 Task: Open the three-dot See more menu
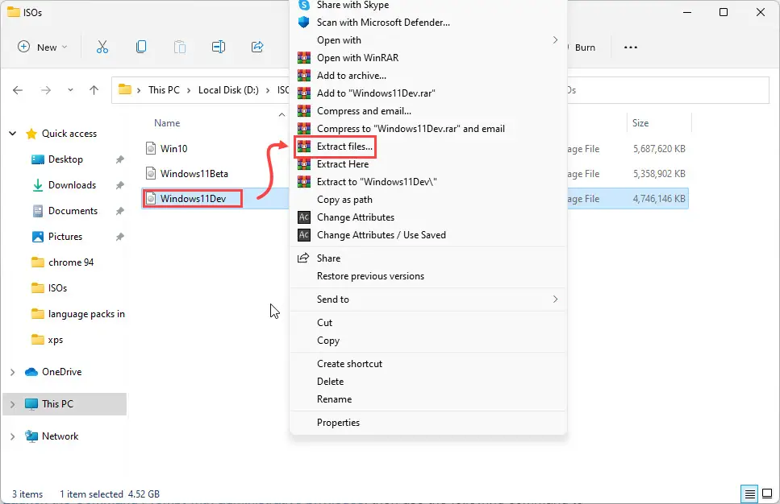coord(630,48)
